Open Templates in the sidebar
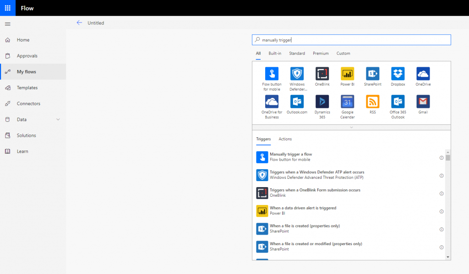 [x=27, y=88]
